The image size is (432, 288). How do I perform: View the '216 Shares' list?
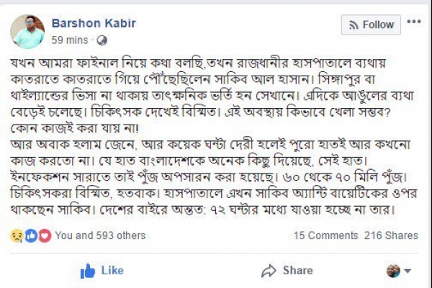click(391, 235)
